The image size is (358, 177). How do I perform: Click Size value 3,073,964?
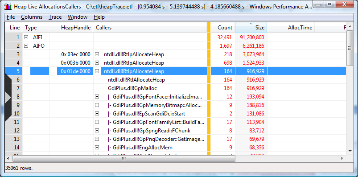(253, 54)
